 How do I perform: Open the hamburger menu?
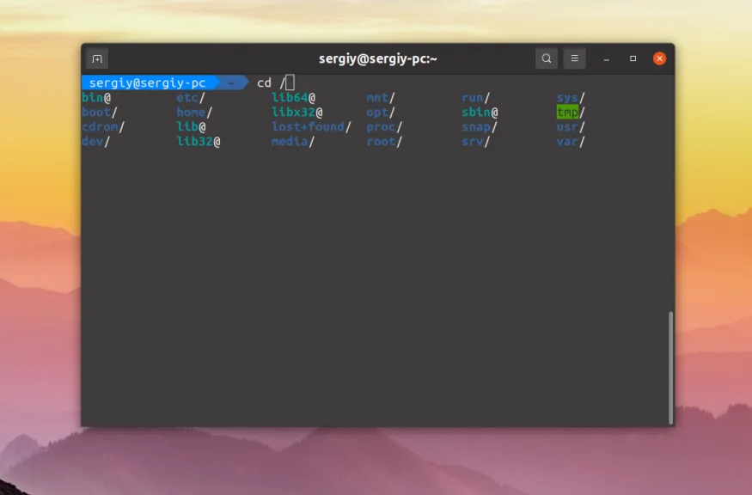coord(573,58)
